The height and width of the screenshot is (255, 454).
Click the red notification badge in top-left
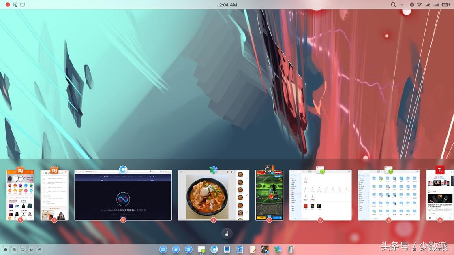tap(8, 5)
